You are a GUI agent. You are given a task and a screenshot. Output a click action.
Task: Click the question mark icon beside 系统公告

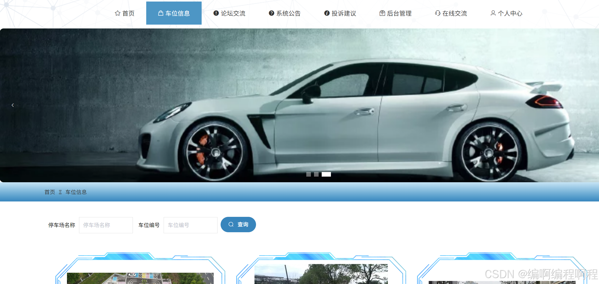[x=271, y=13]
